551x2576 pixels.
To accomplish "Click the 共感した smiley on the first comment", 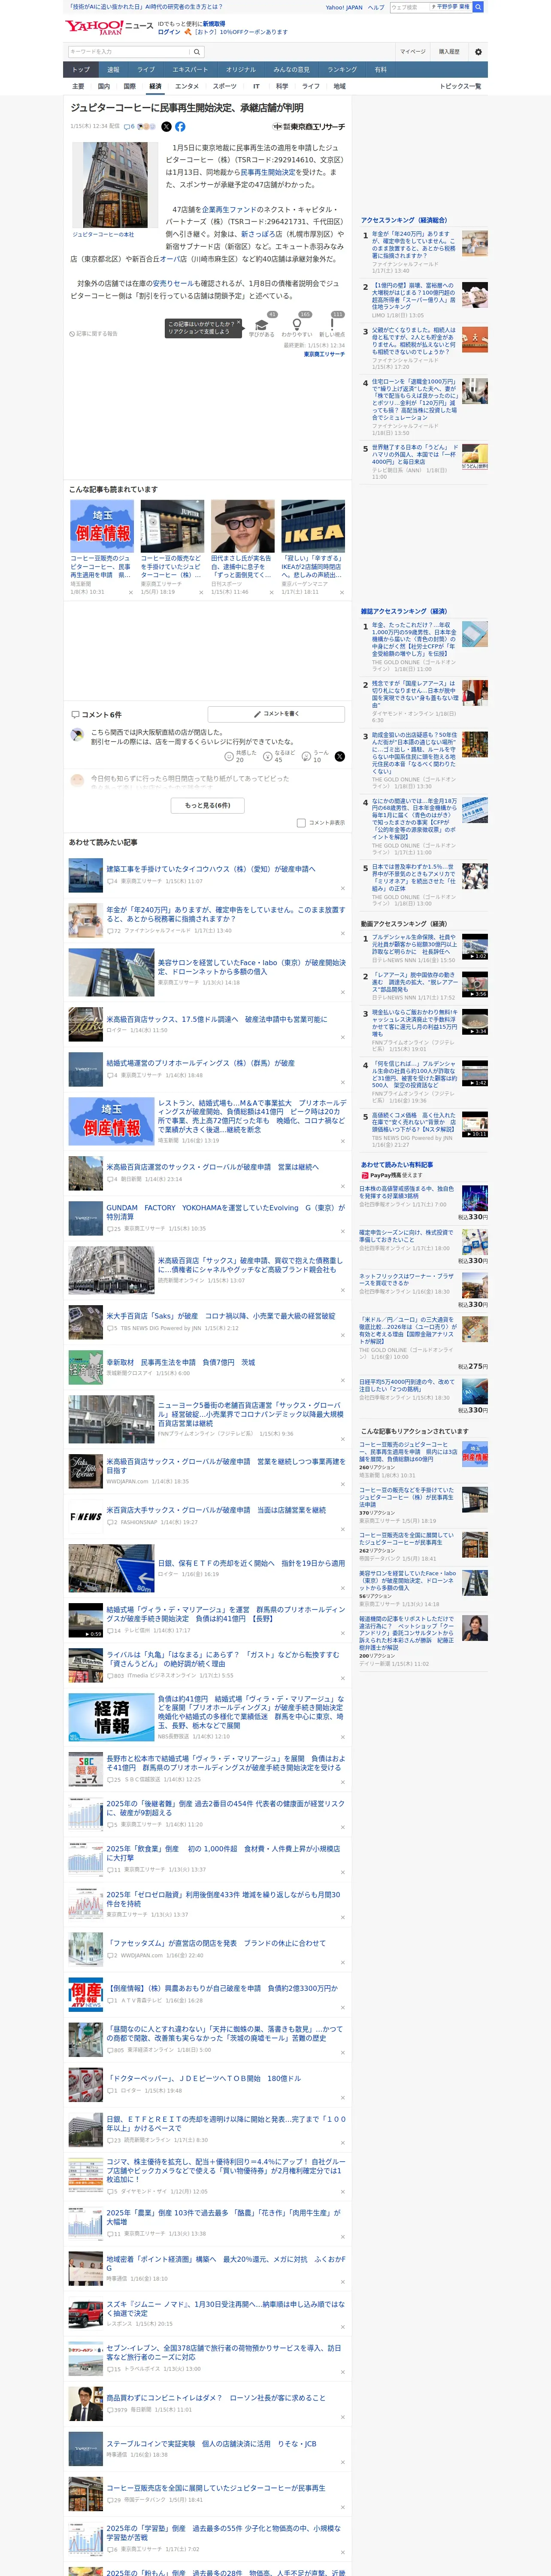I will pos(229,757).
